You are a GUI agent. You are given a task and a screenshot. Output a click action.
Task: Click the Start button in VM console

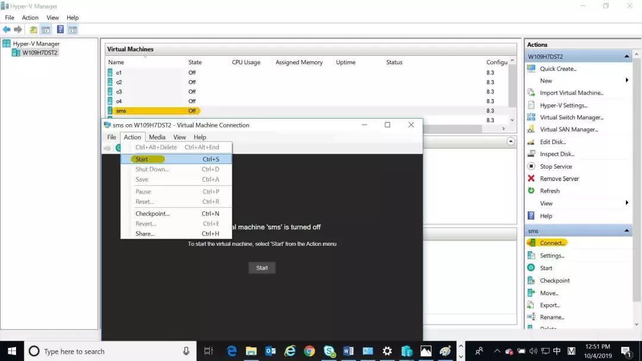[262, 268]
